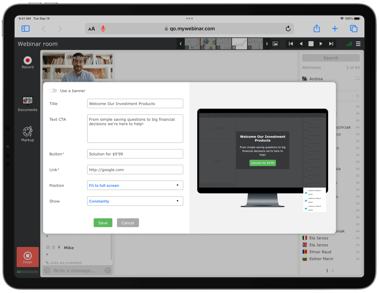
Task: Save the banner settings
Action: pos(103,223)
